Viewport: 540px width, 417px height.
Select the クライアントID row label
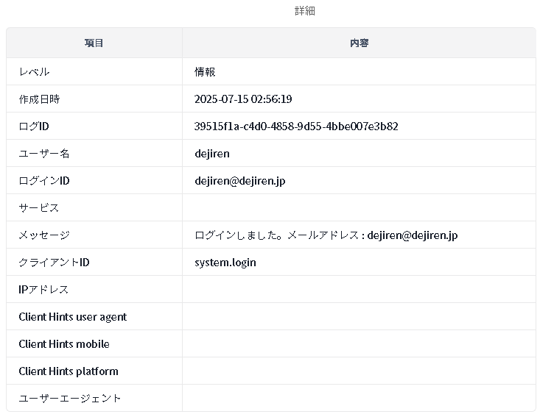pyautogui.click(x=54, y=263)
